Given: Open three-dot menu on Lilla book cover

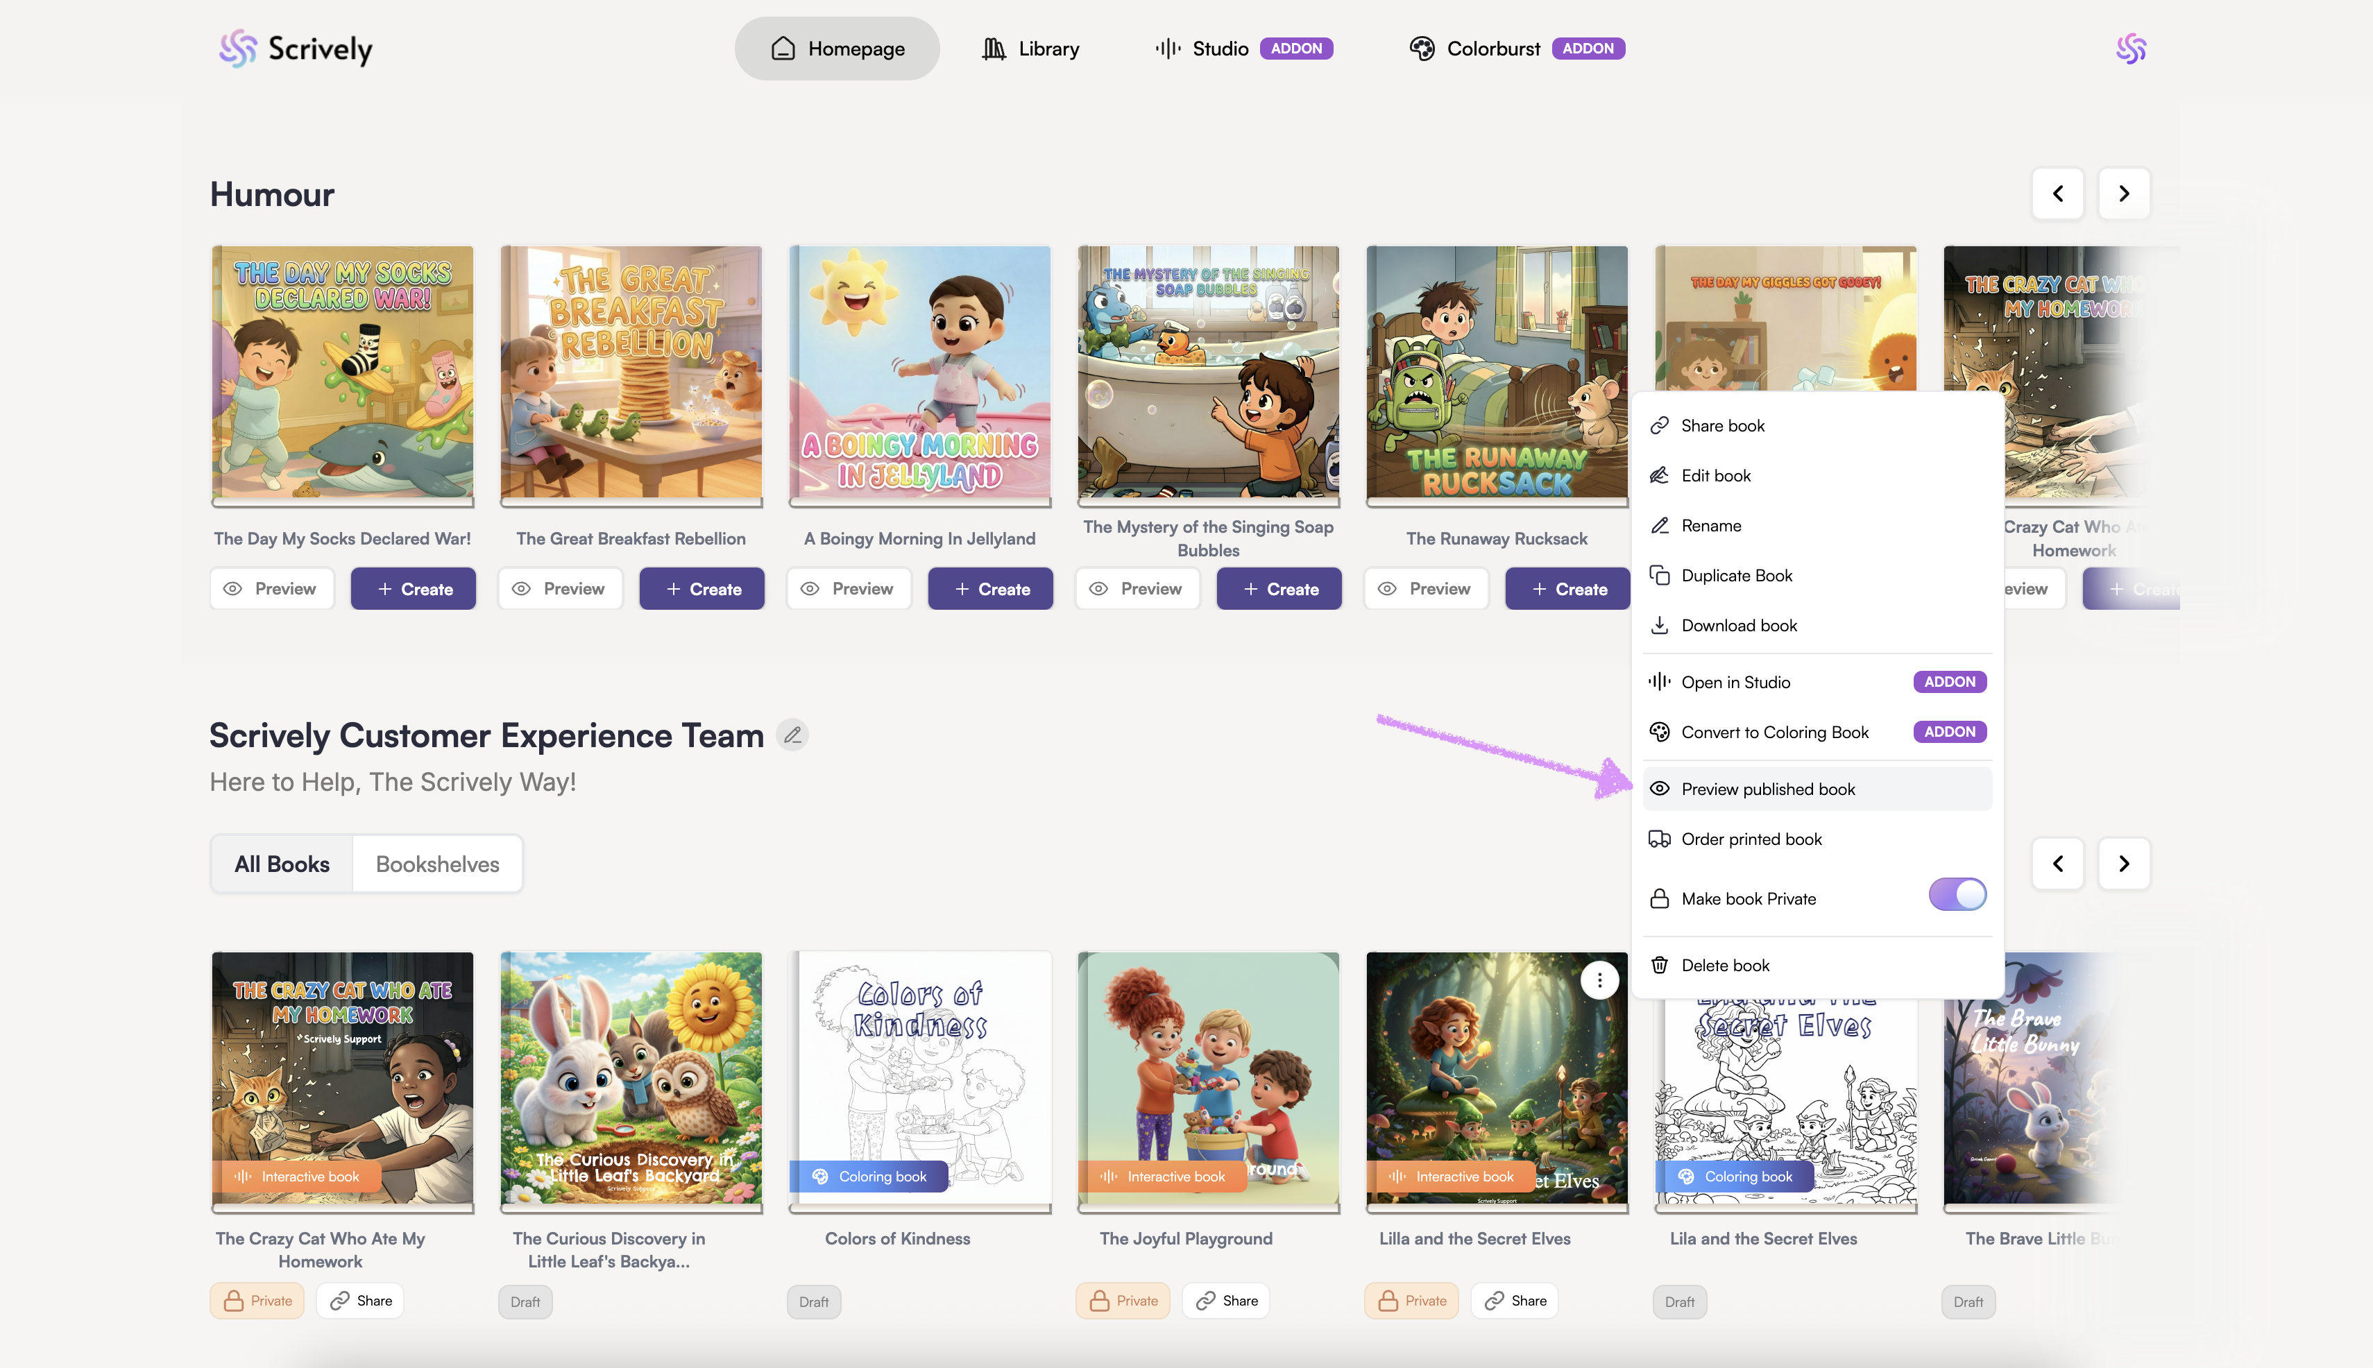Looking at the screenshot, I should click(1599, 980).
